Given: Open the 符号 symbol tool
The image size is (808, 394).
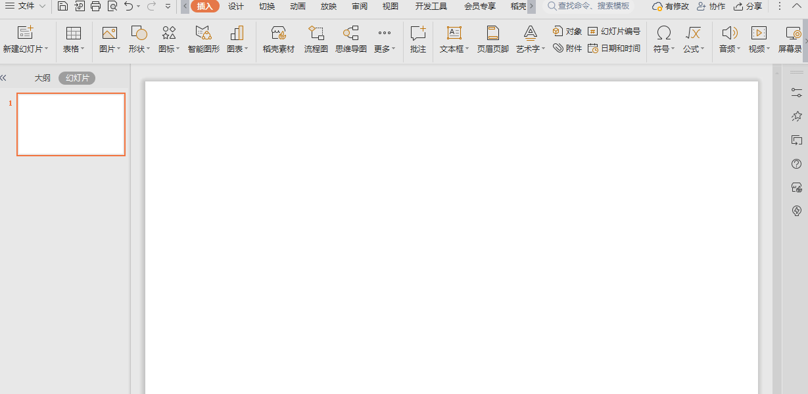Looking at the screenshot, I should [x=664, y=40].
